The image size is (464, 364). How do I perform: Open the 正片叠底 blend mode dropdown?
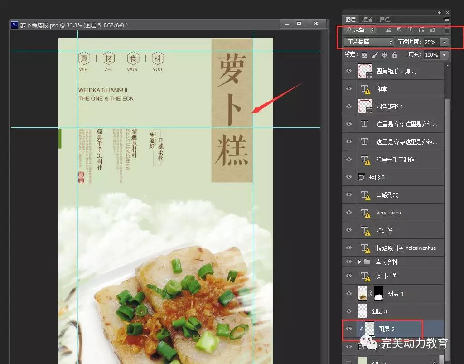(x=369, y=42)
